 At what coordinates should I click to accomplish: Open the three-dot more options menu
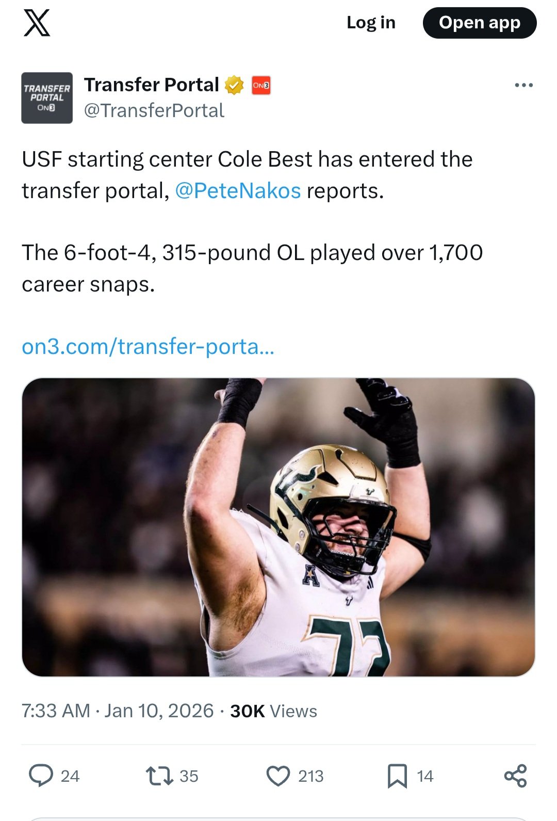click(x=523, y=85)
